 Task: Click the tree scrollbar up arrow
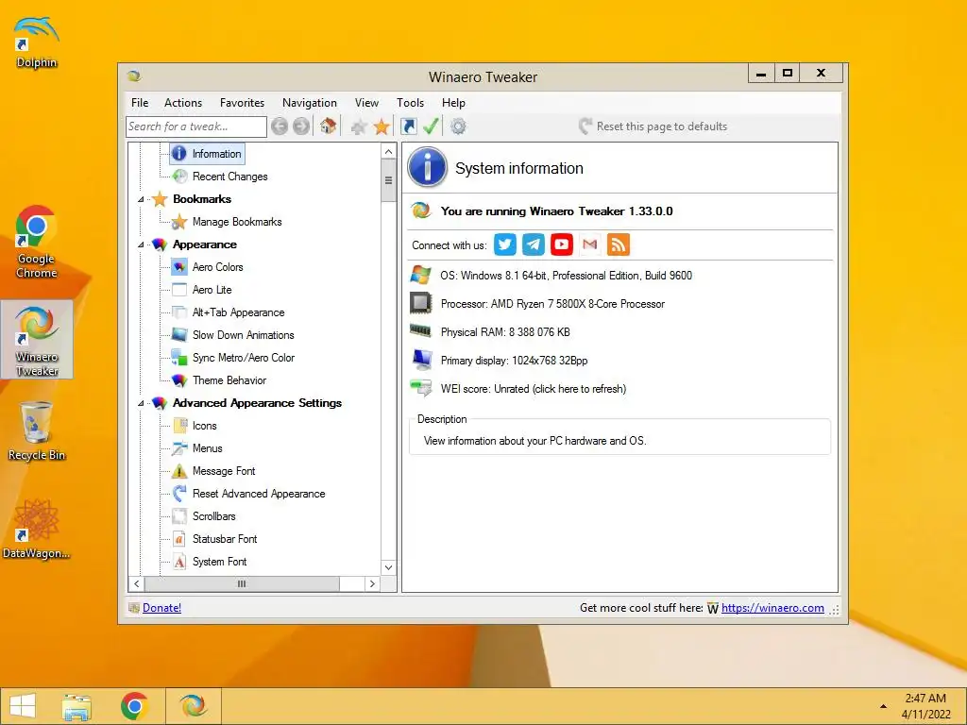pyautogui.click(x=388, y=151)
